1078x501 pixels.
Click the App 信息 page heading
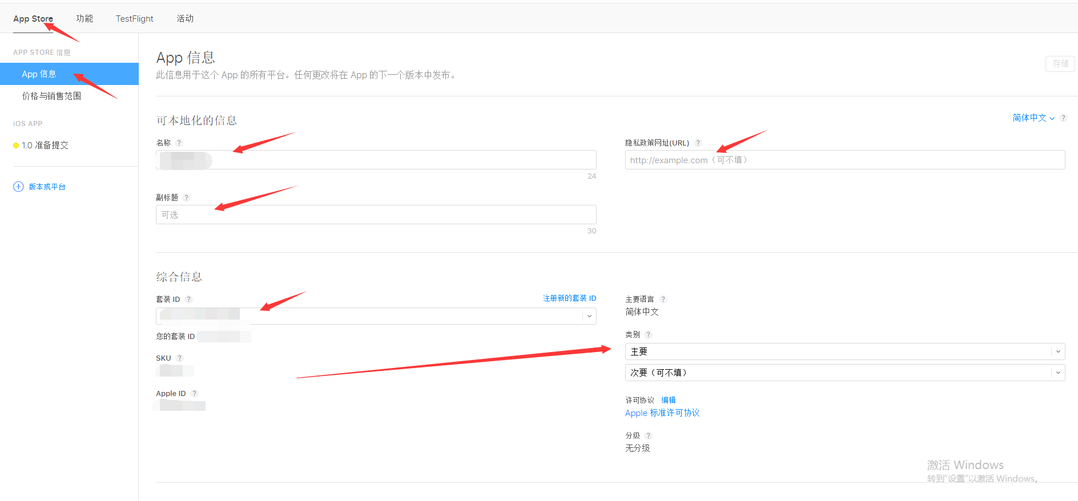click(x=186, y=58)
